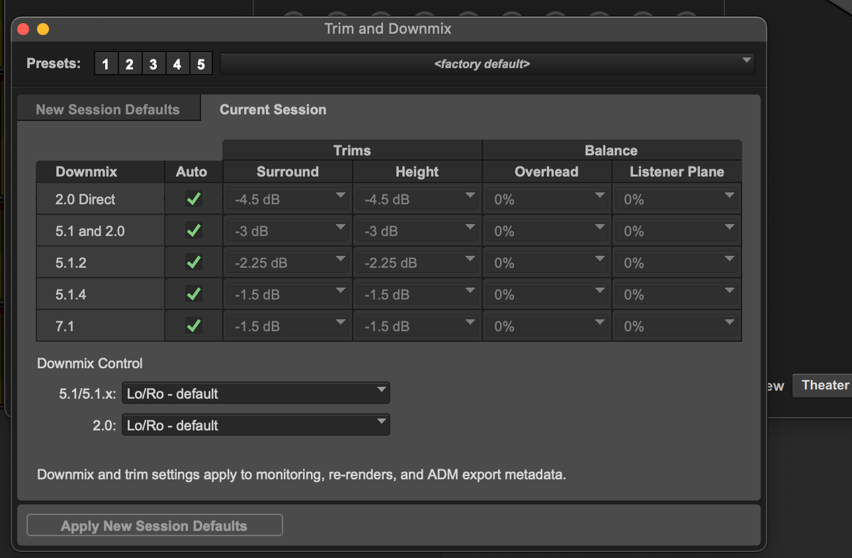Open Listener Plane dropdown for 5.1 and 2.0
The width and height of the screenshot is (852, 558).
pos(677,231)
